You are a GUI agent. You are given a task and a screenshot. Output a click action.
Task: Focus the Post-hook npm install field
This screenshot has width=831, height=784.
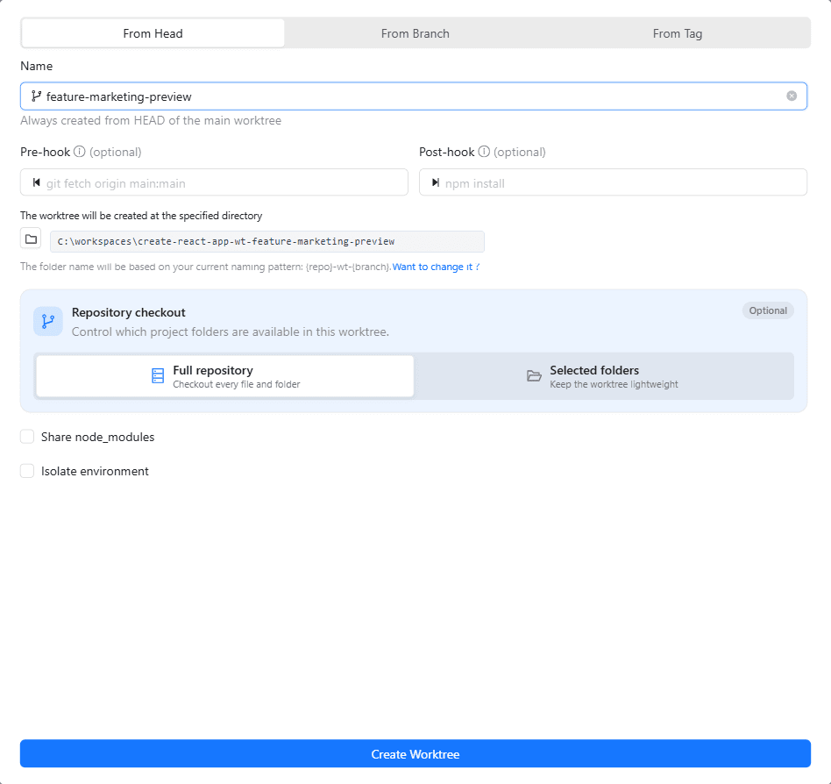point(614,182)
